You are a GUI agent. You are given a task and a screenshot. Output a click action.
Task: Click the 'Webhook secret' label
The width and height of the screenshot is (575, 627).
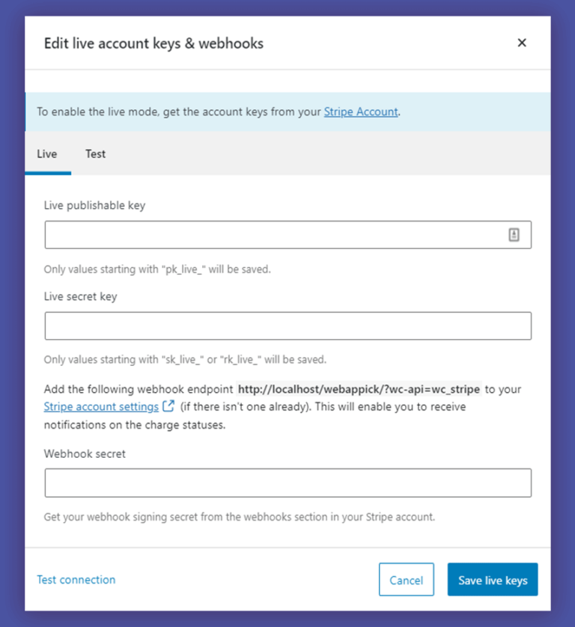click(85, 453)
